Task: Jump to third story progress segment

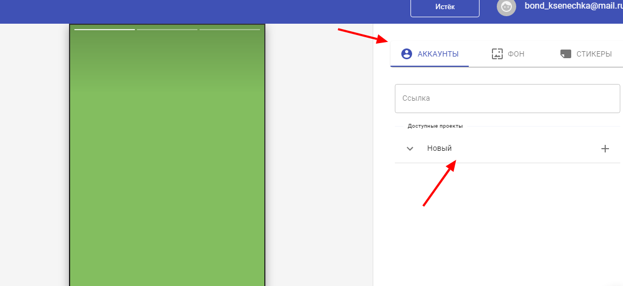Action: tap(230, 30)
